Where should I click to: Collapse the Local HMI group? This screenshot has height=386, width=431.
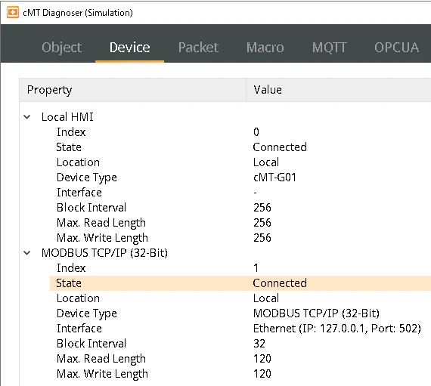[27, 117]
